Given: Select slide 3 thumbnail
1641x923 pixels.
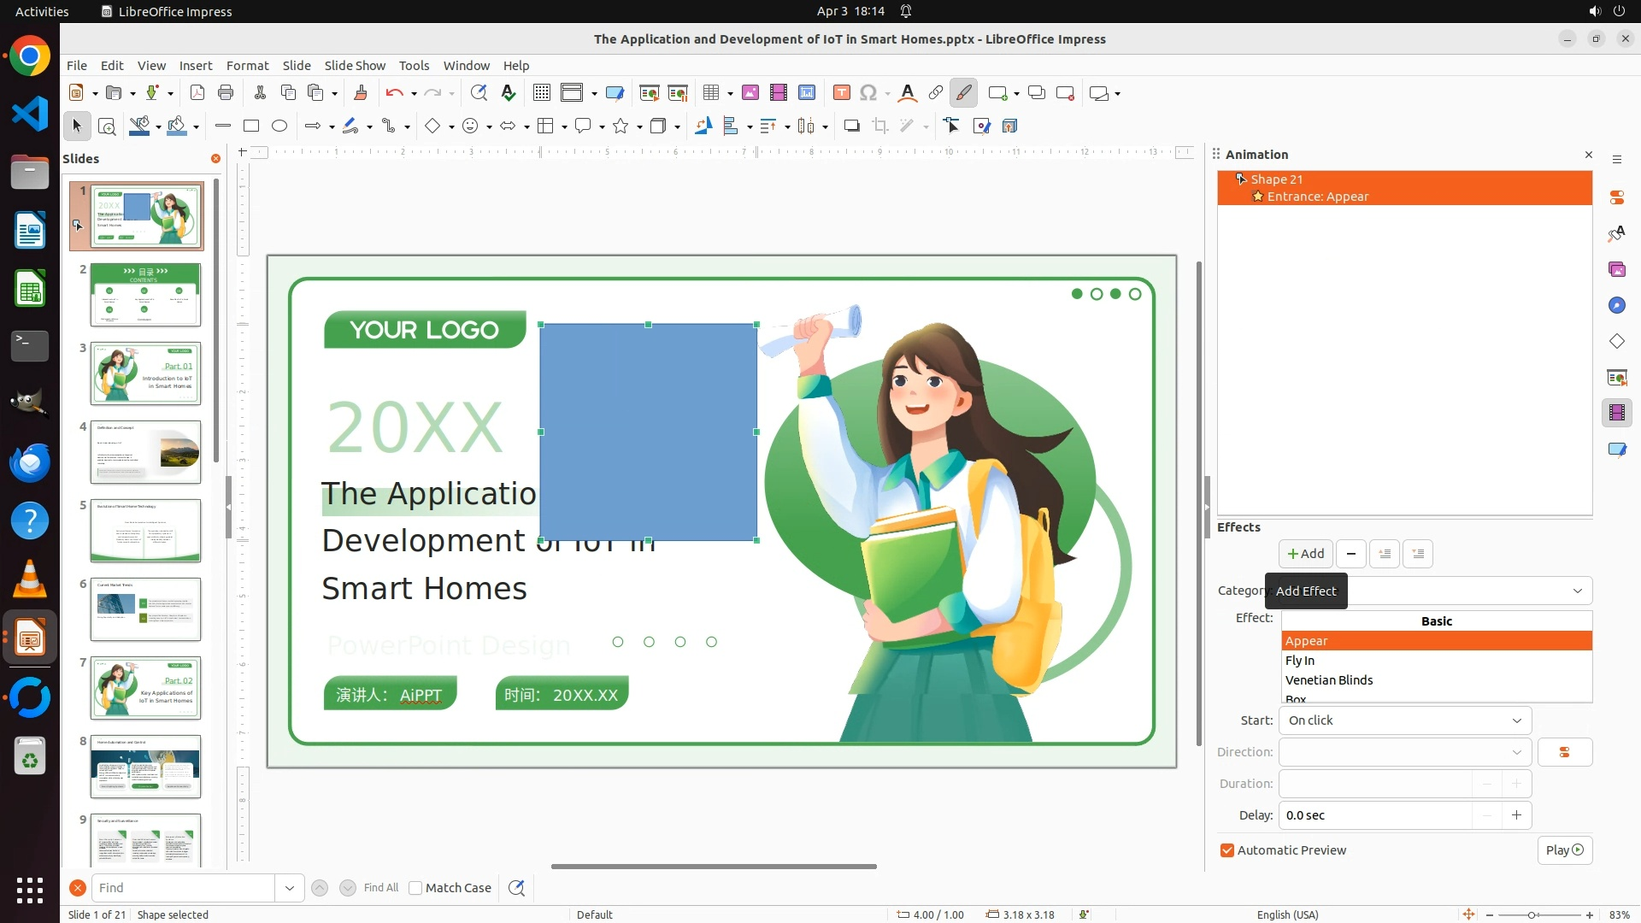Looking at the screenshot, I should pyautogui.click(x=145, y=373).
